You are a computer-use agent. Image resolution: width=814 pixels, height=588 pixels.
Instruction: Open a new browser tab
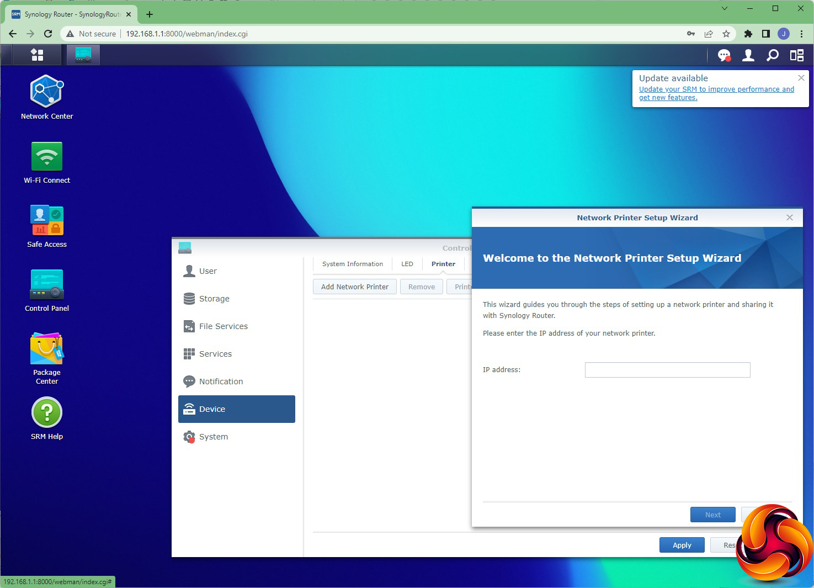point(150,14)
